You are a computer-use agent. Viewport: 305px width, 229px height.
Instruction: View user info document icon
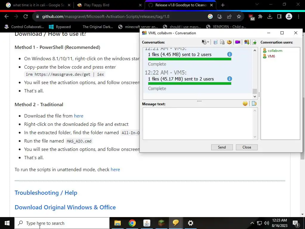point(222,42)
